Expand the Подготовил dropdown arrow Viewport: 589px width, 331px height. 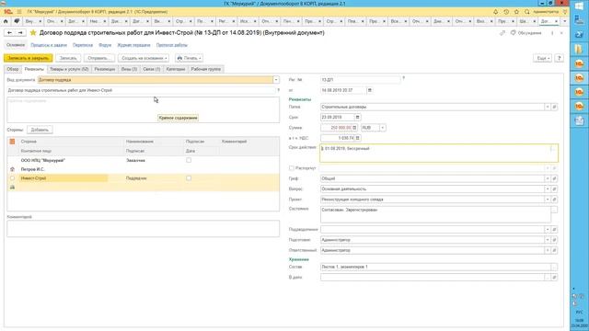[548, 240]
